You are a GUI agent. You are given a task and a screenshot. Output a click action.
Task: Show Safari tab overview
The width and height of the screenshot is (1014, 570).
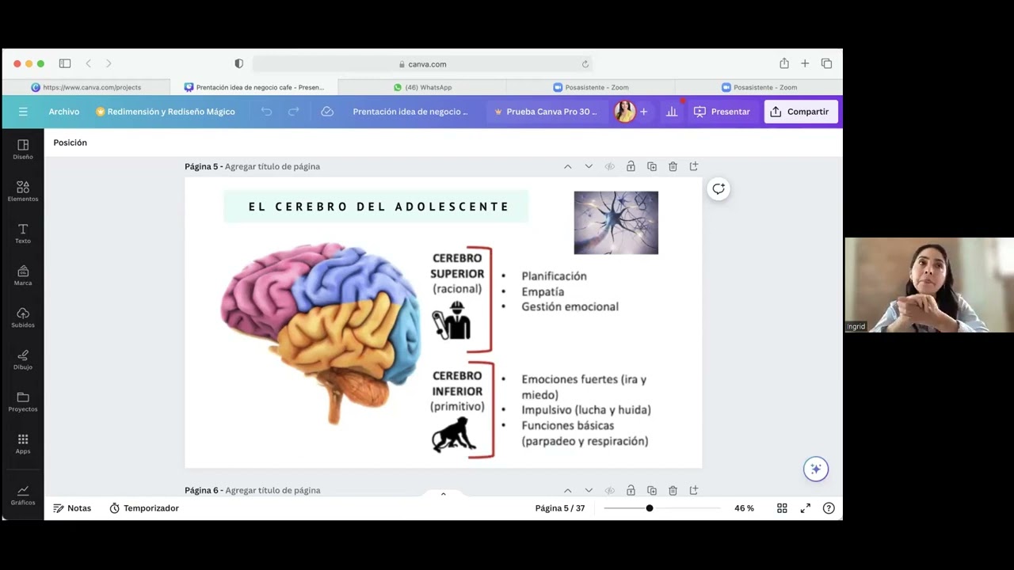(x=826, y=63)
